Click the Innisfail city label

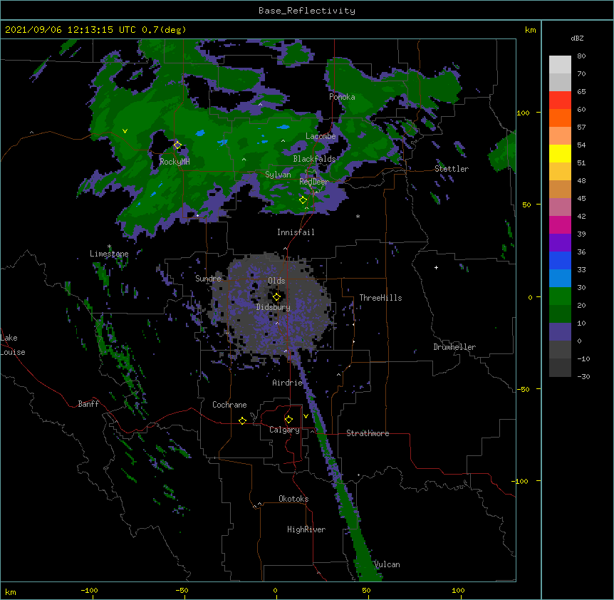click(296, 232)
